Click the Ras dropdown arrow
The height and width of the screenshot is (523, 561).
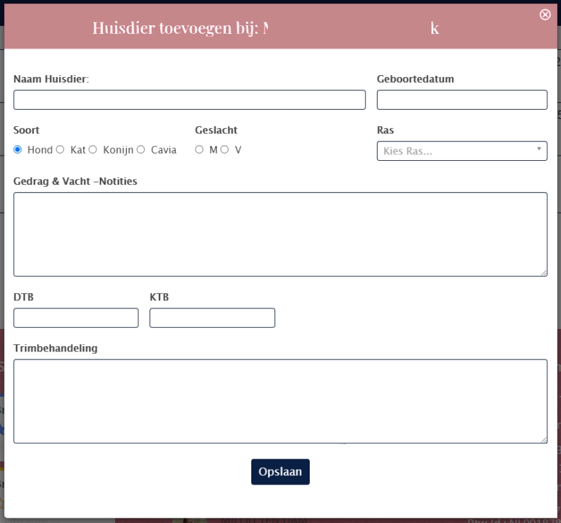538,150
